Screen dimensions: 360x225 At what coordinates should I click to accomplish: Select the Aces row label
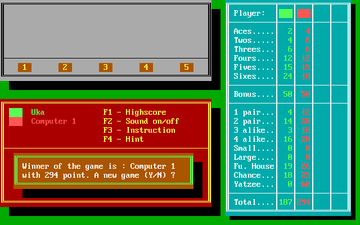[x=254, y=31]
